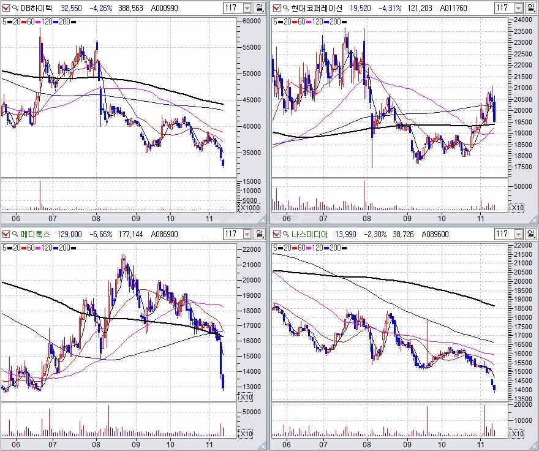Screen dimensions: 539x451
Task: Click the 일 daily button on 메디톡스 chart
Action: click(x=260, y=234)
